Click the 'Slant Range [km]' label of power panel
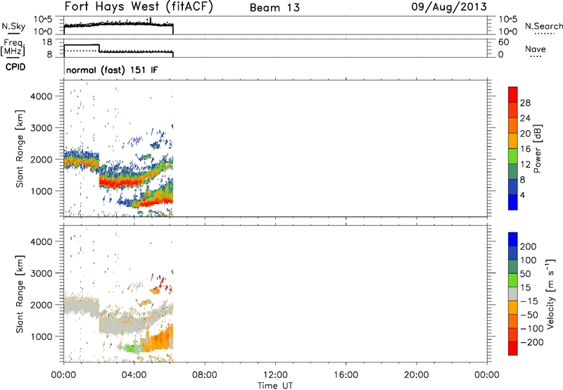Screen dimensions: 563x390 20,149
